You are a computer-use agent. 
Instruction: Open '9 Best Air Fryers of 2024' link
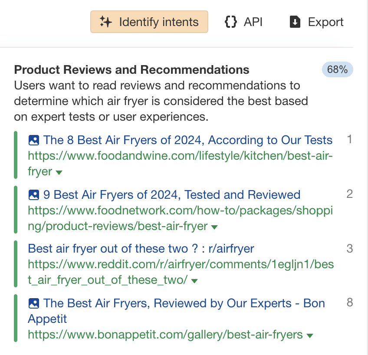pos(171,194)
